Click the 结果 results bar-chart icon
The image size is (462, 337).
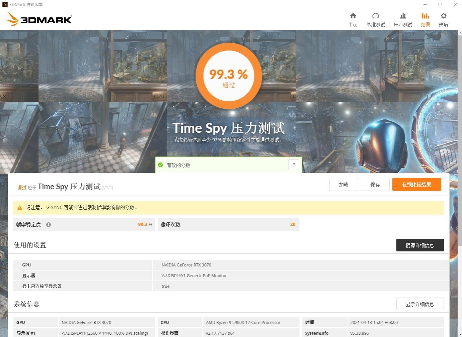[x=425, y=15]
